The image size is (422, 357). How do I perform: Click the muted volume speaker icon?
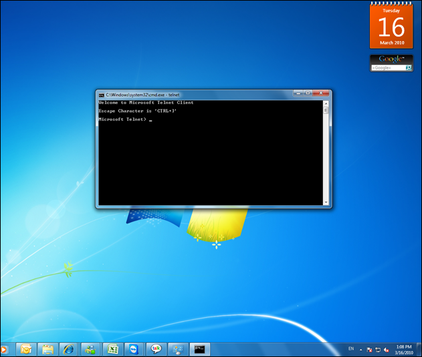point(387,350)
